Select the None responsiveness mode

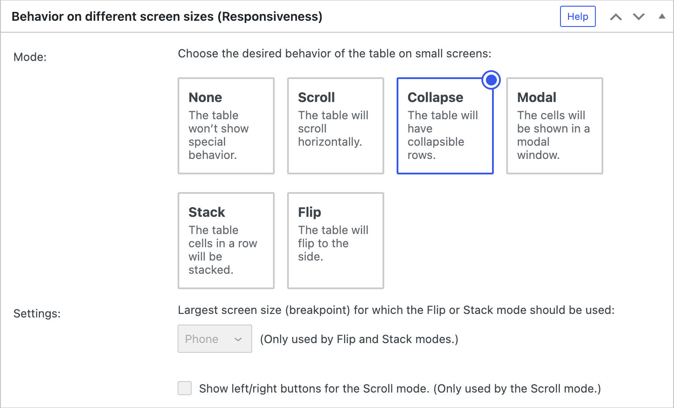226,125
